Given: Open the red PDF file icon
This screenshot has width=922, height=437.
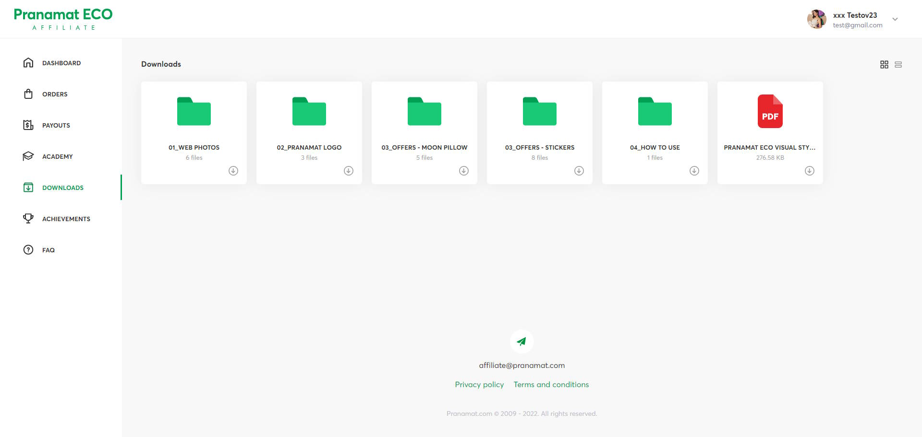Looking at the screenshot, I should point(770,111).
